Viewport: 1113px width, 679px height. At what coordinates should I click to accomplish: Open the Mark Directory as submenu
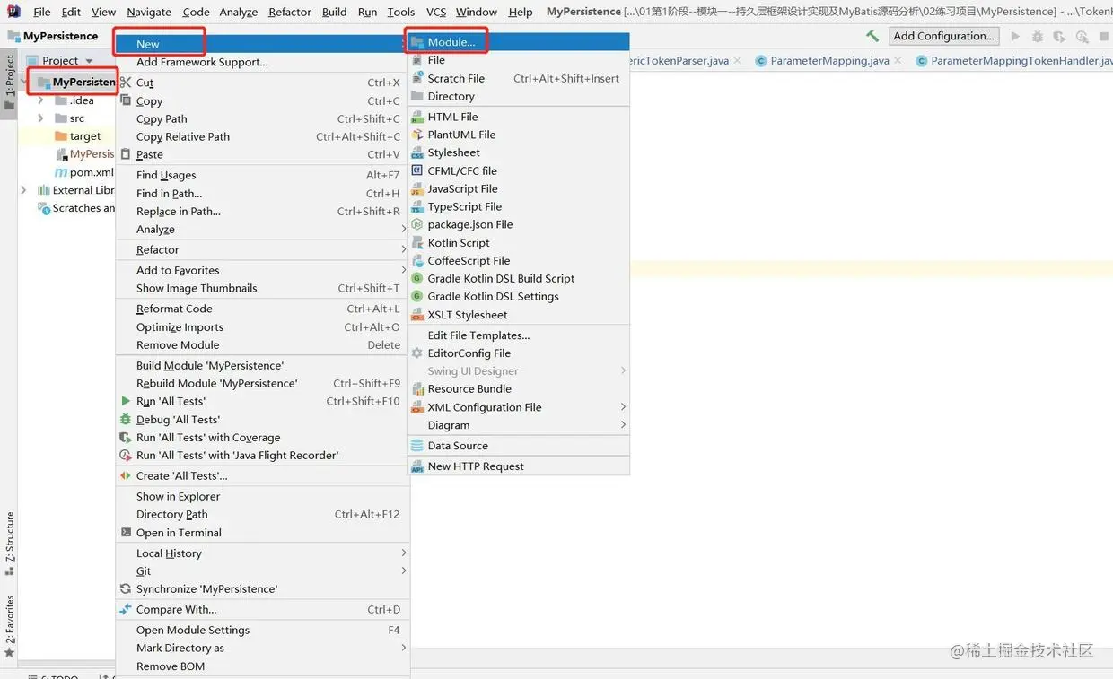(262, 648)
